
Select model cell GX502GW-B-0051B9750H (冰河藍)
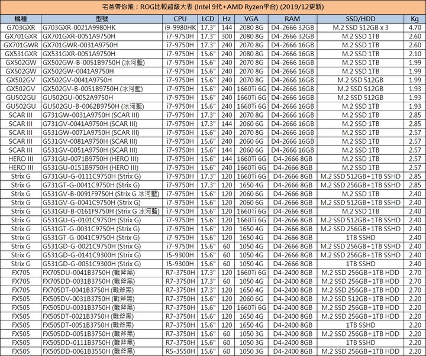[102, 63]
